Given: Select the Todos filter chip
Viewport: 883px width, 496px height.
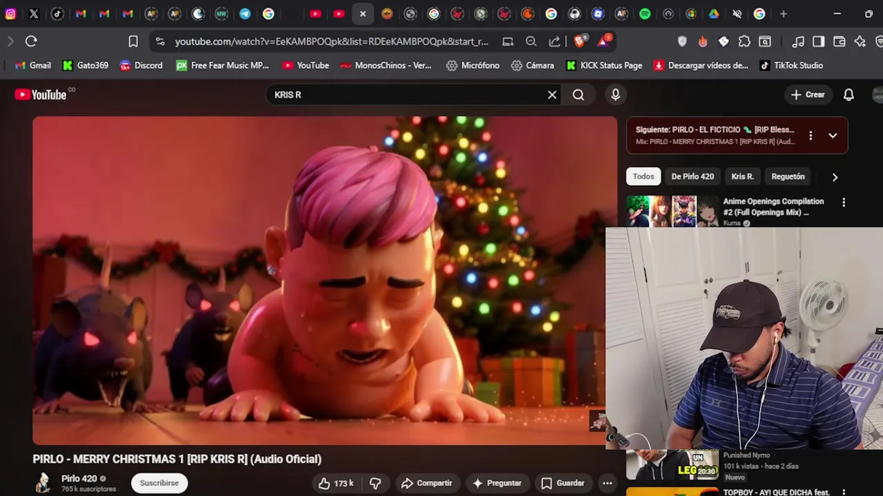Looking at the screenshot, I should pyautogui.click(x=643, y=176).
